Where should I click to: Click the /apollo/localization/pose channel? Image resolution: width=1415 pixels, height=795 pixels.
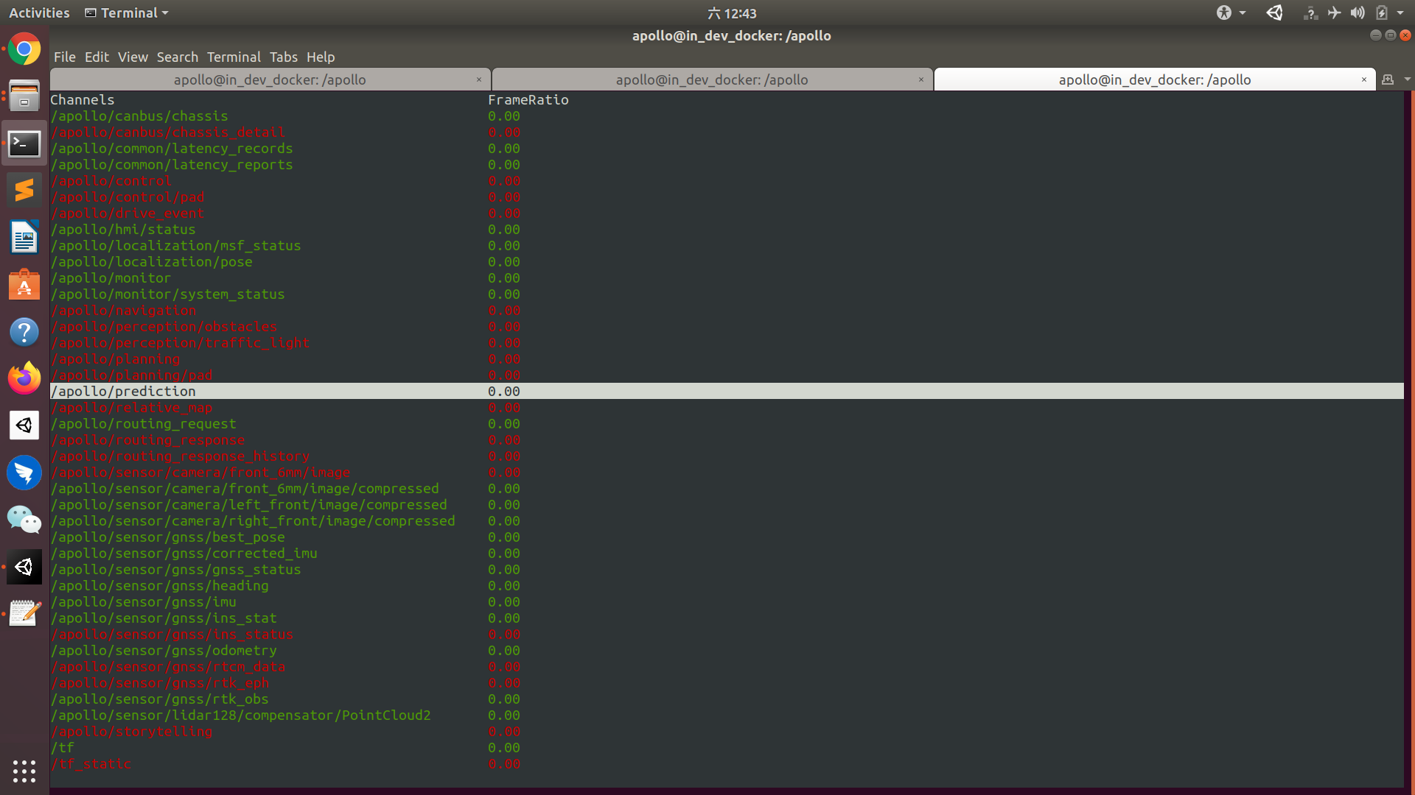point(151,261)
